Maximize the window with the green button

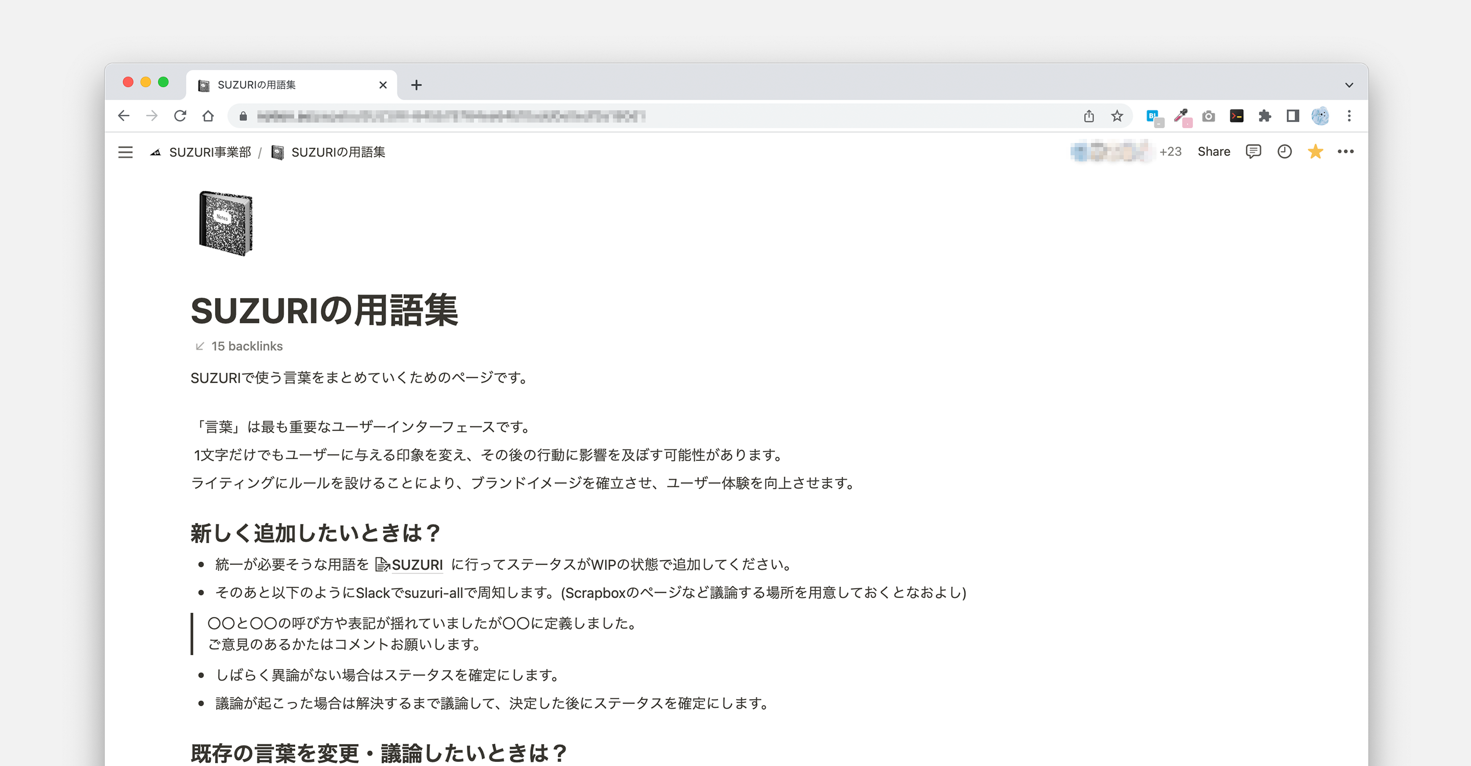(163, 82)
